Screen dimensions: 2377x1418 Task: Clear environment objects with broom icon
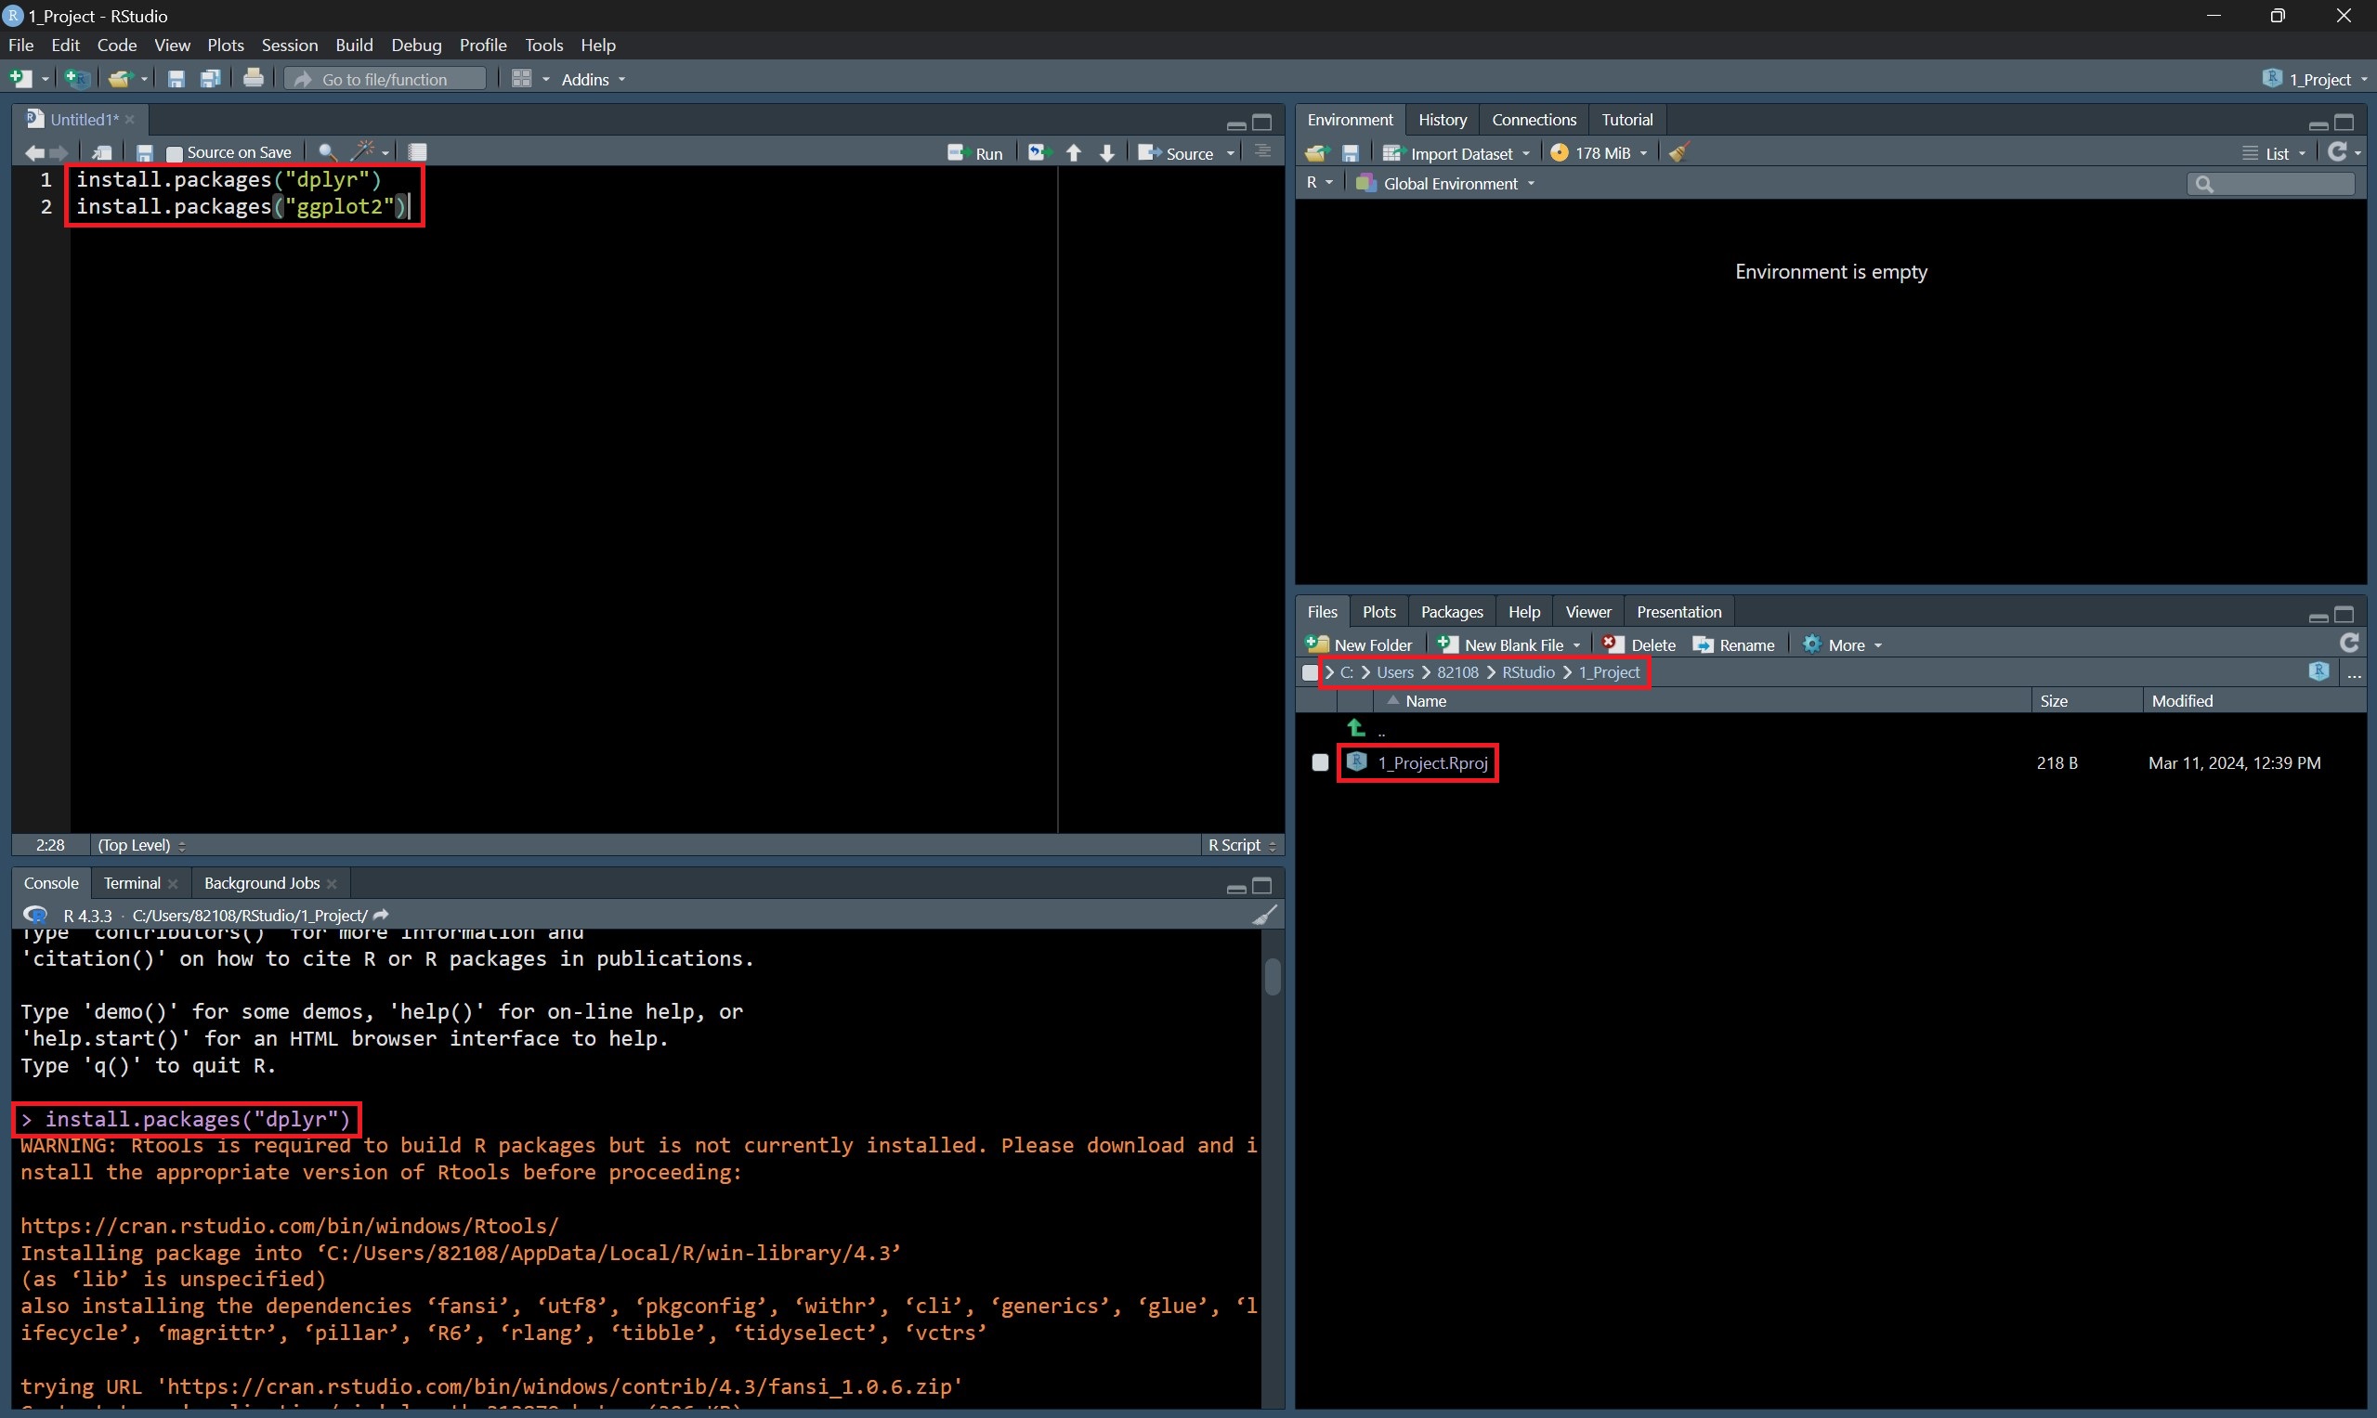tap(1679, 153)
